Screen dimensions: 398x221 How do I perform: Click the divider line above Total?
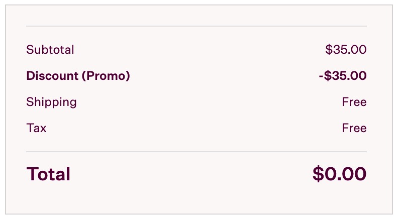point(196,151)
